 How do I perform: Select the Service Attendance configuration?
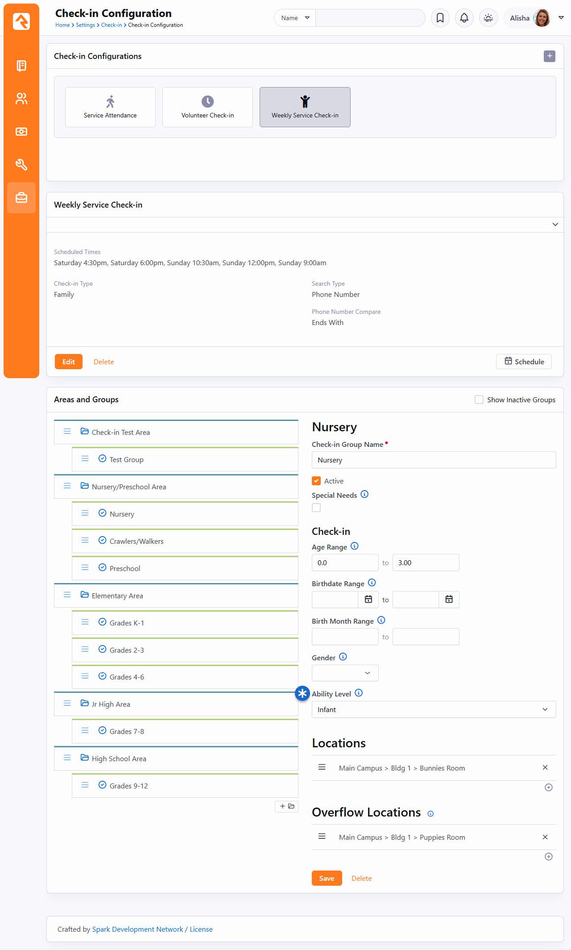110,107
